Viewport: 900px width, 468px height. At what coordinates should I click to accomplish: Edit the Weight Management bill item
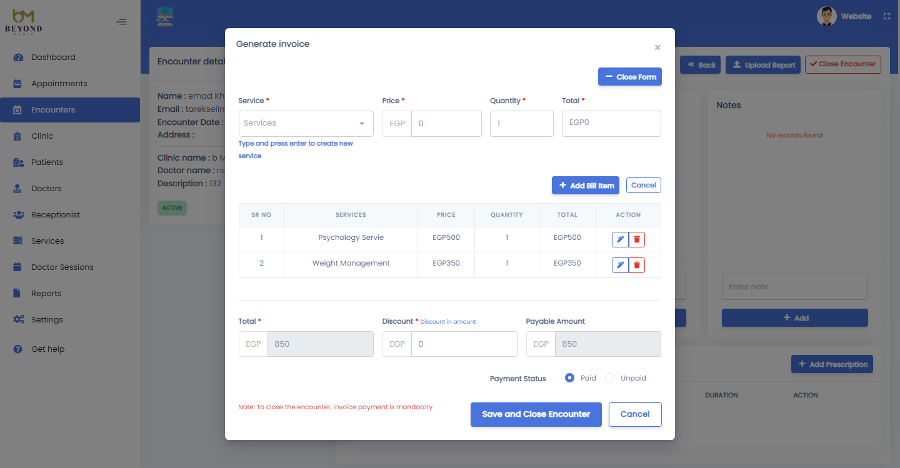620,266
